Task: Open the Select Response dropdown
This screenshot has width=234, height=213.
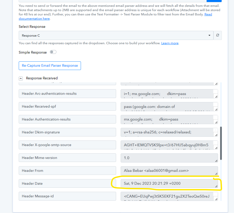Action: tap(116, 35)
